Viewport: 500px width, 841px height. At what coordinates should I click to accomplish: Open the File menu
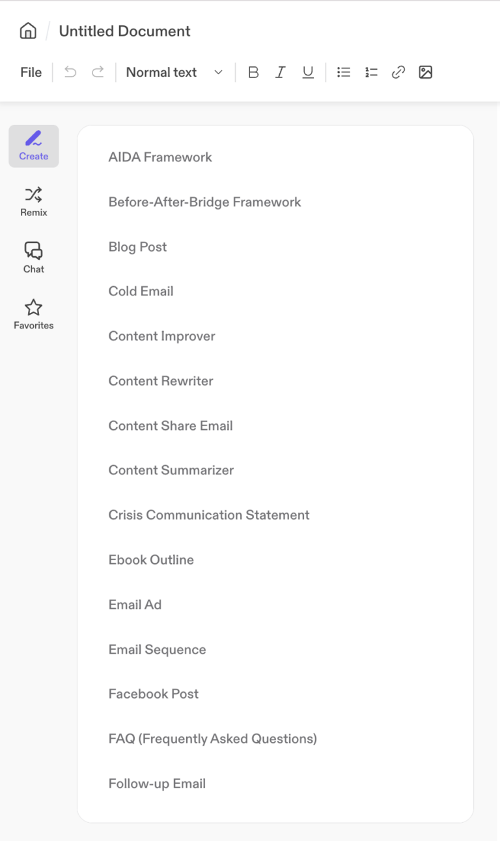(31, 72)
